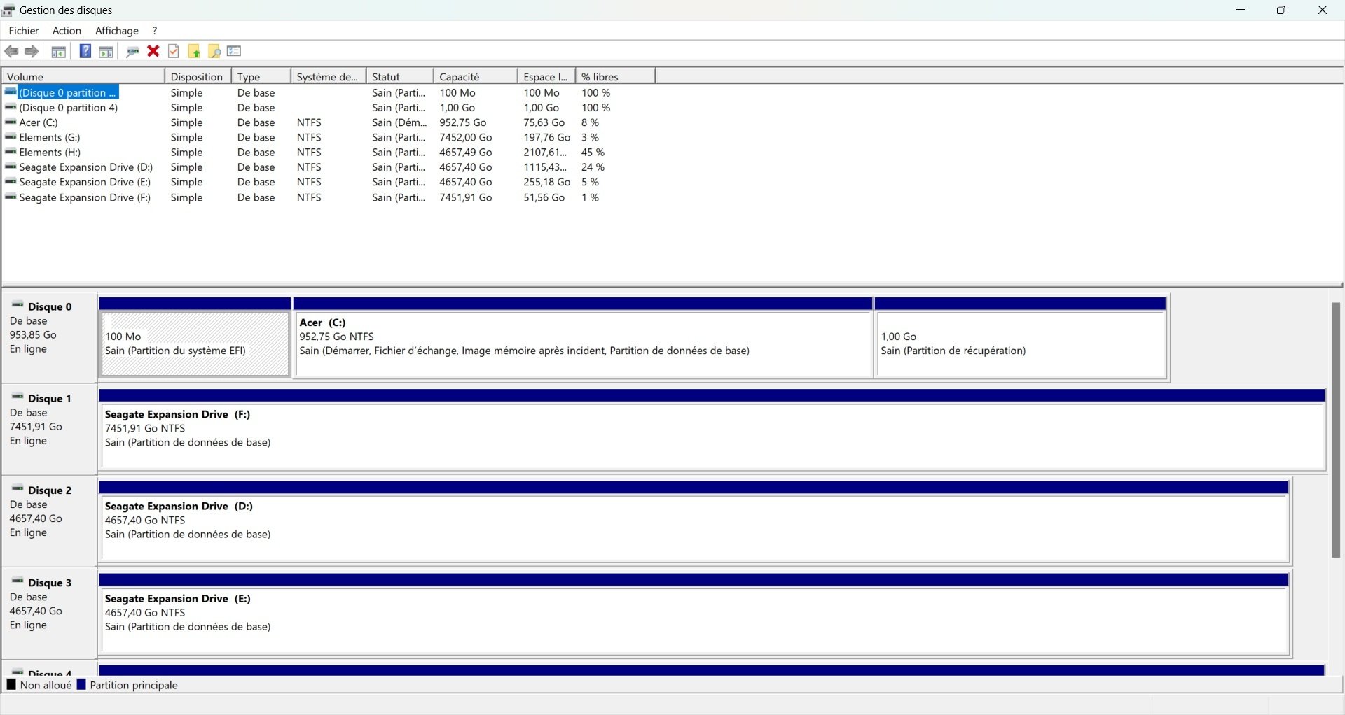Click the Forward arrow toolbar icon

point(32,51)
